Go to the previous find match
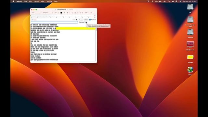Image resolution: width=208 pixels, height=117 pixels. click(80, 19)
